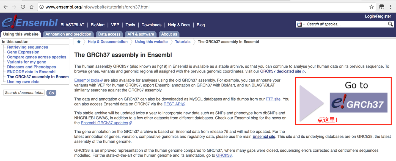The width and height of the screenshot is (396, 161).
Task: Go to browser home page icon
Action: [32, 7]
